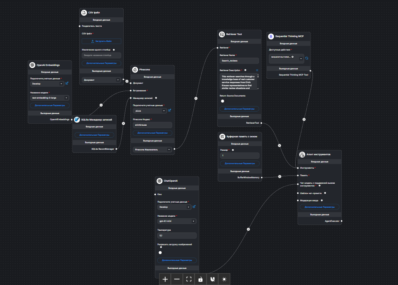Edit the ChatOpenAI credential with pencil icon
Screen dimensions: 398x285
194,207
